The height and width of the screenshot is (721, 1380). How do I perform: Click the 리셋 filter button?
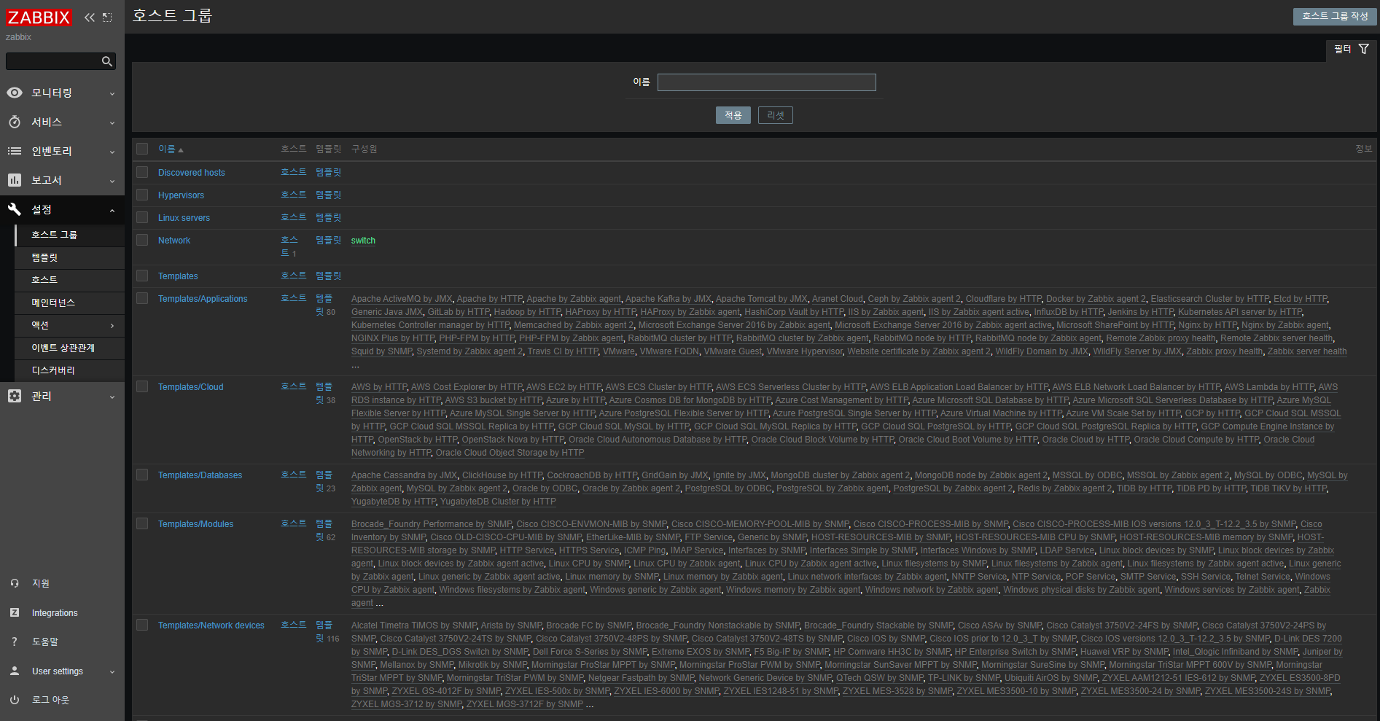click(776, 115)
